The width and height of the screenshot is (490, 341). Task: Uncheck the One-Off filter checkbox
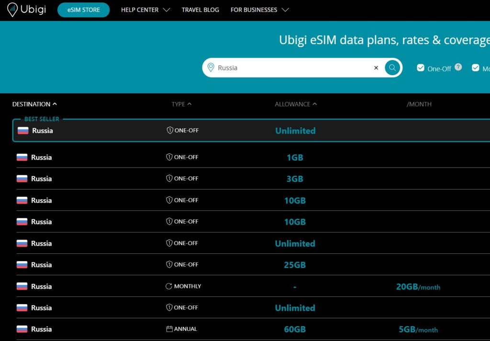(421, 68)
